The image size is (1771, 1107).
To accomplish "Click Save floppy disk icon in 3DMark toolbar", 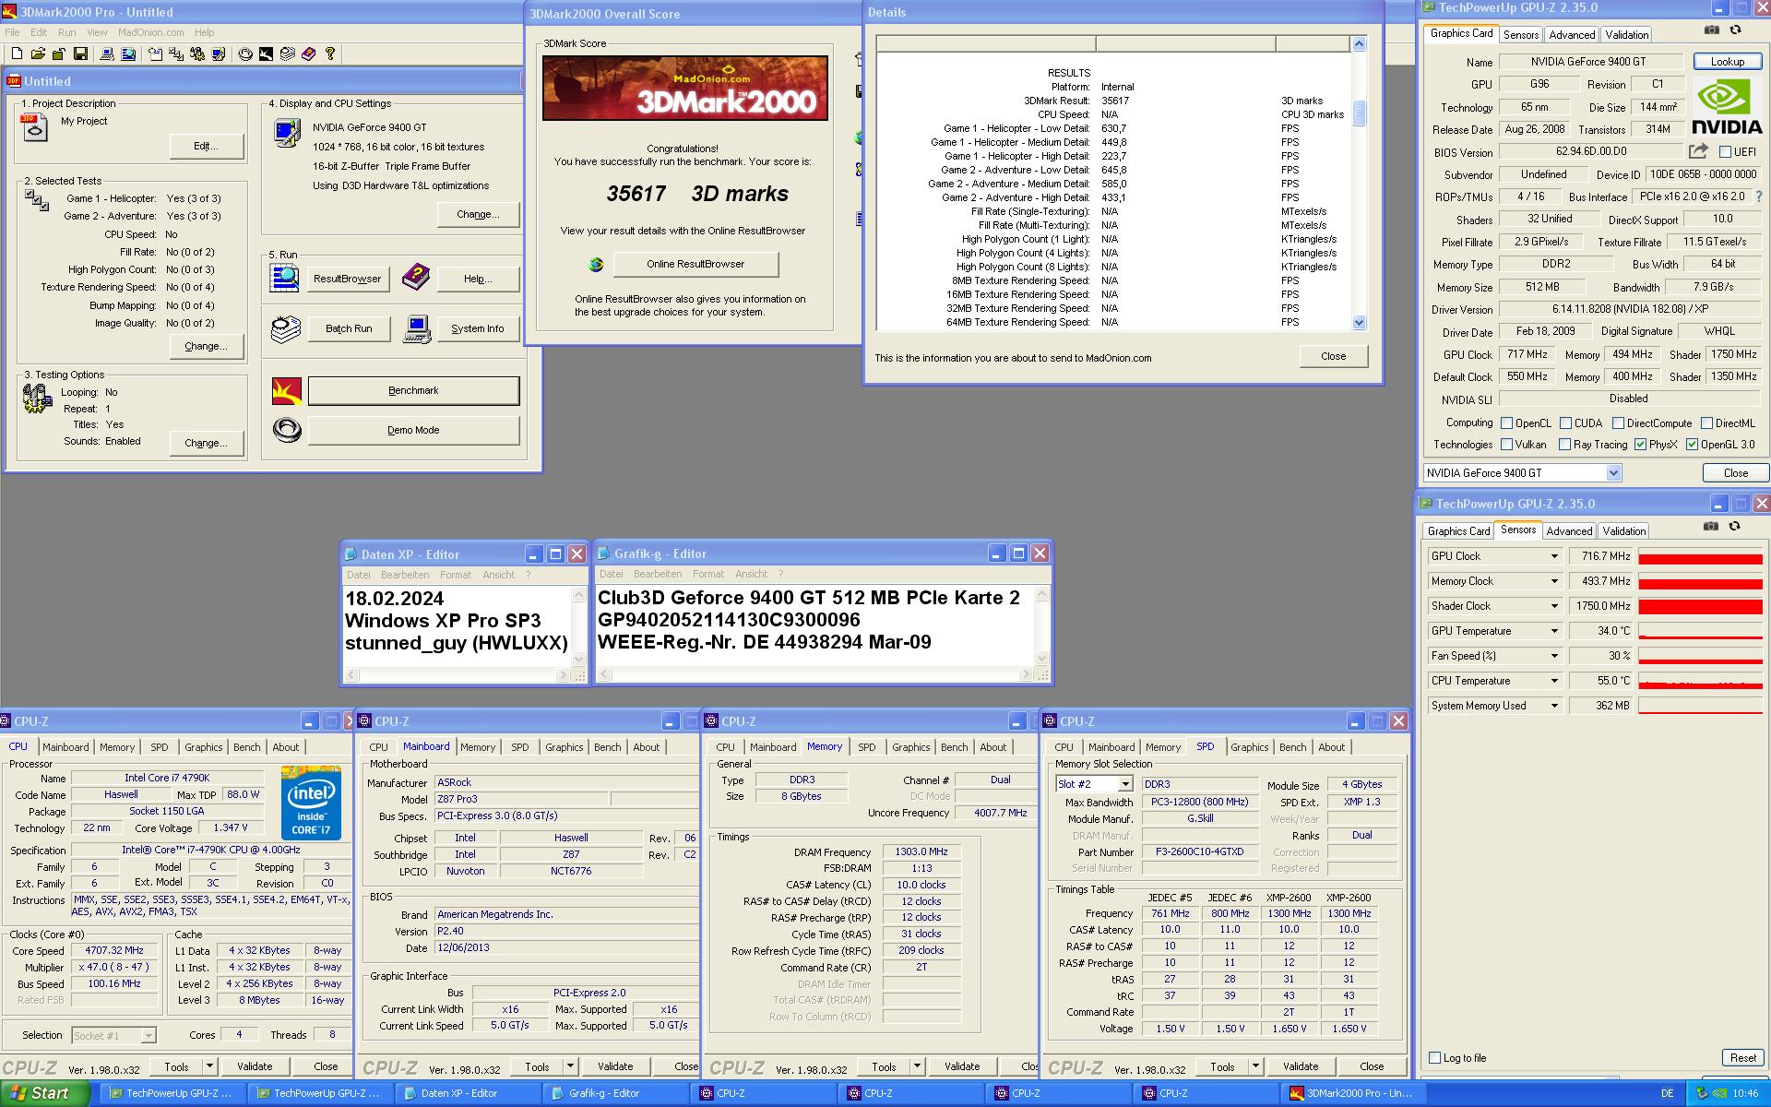I will click(80, 54).
